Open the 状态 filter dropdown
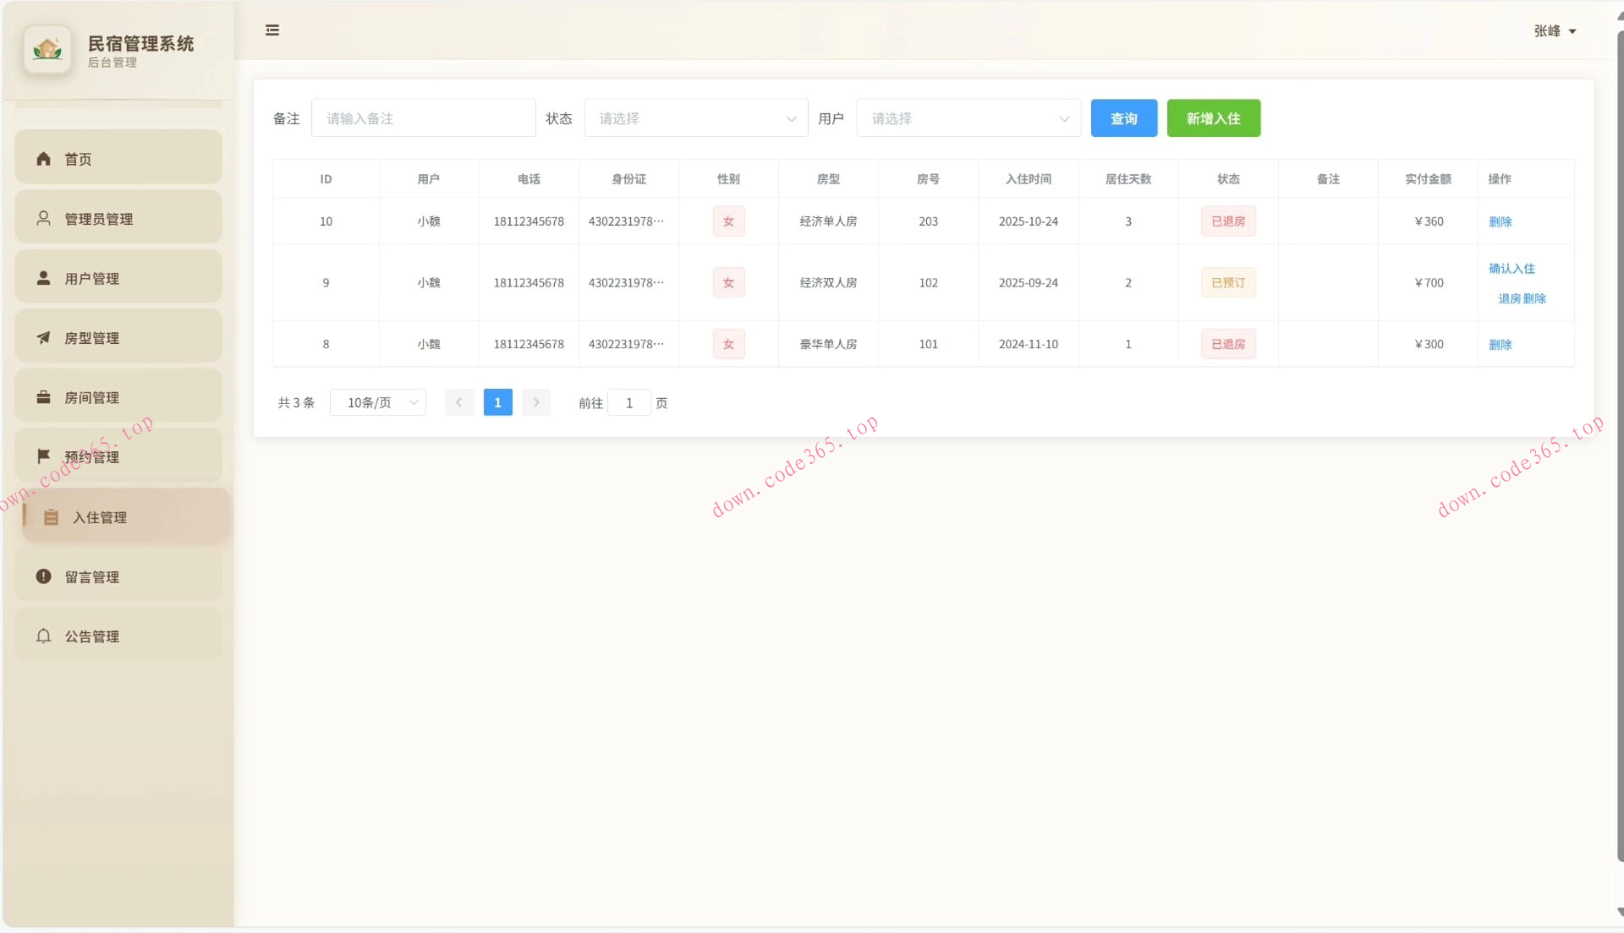Image resolution: width=1624 pixels, height=933 pixels. [695, 118]
